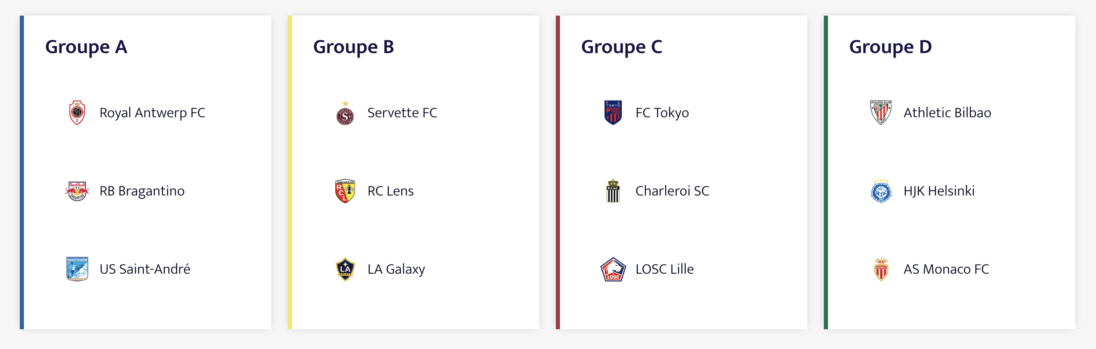Screen dimensions: 1096x349
Task: Click the US Saint-André badge
Action: tap(77, 269)
